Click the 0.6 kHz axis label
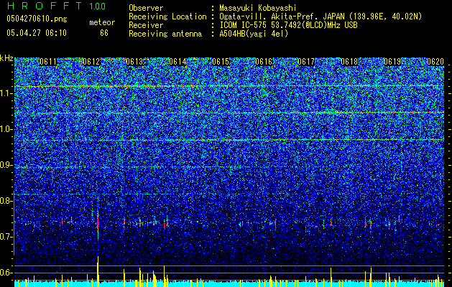452x287 pixels. (6, 273)
